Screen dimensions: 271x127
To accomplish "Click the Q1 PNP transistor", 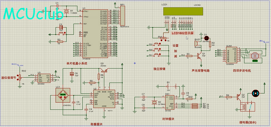I will [x=200, y=56].
